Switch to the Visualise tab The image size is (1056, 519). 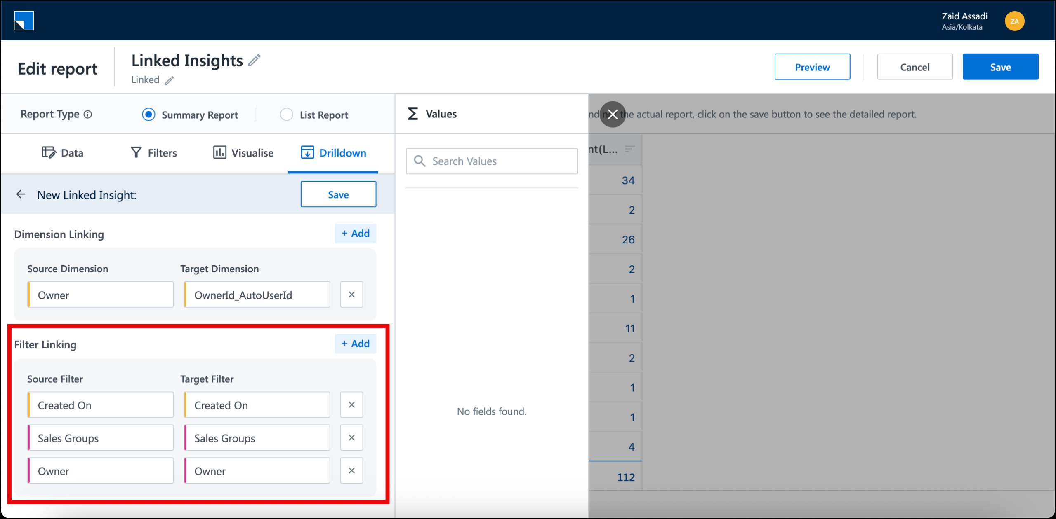click(243, 152)
